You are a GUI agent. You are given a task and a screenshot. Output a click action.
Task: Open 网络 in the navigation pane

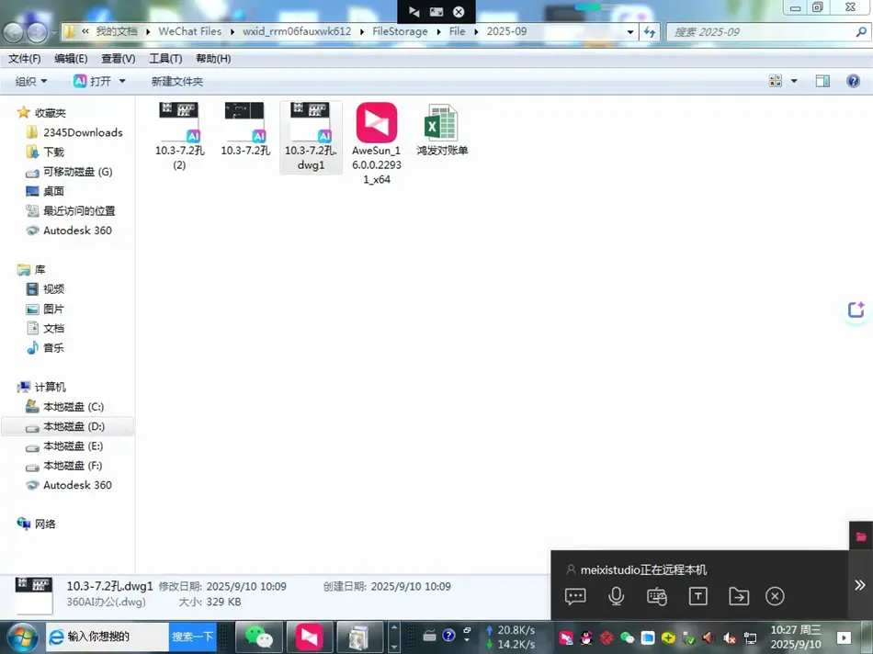click(36, 524)
